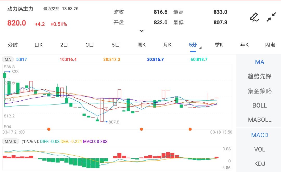Image resolution: width=281 pixels, height=172 pixels.
Task: Tap the 833 high price marker
Action: [15, 72]
